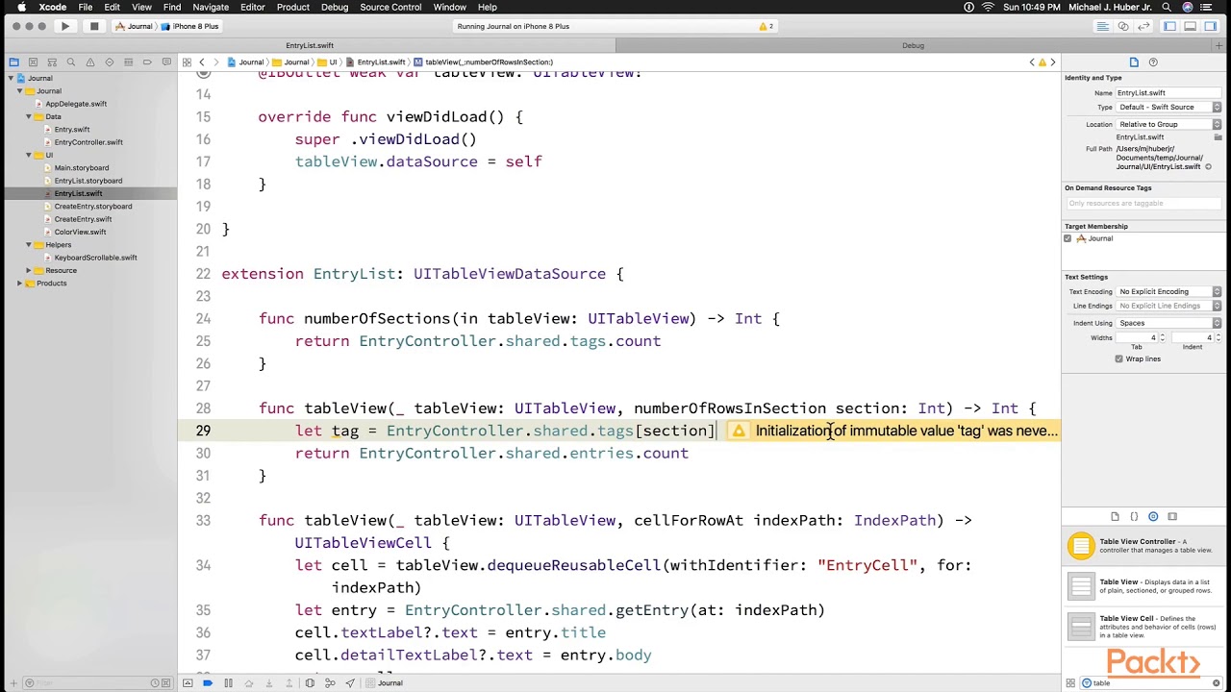Switch to the Version editor
Viewport: 1231px width, 692px height.
click(1142, 26)
